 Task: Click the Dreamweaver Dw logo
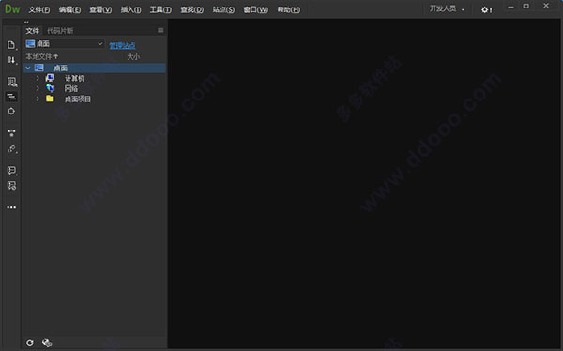[x=12, y=9]
